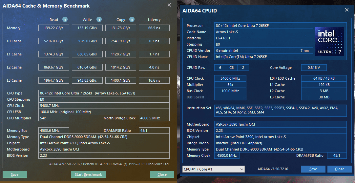Viewport: 355px width, 183px height.
Task: Open the CPU #1 / Core #1 dropdown
Action: (x=213, y=169)
